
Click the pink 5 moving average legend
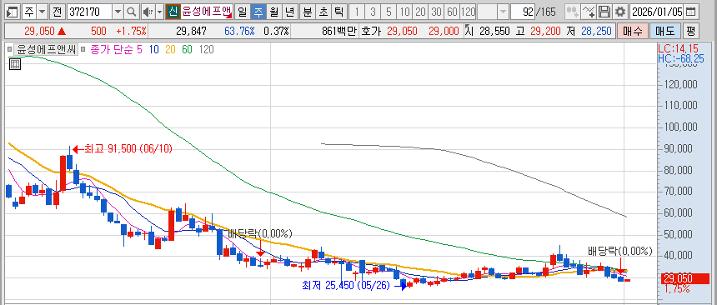click(141, 49)
